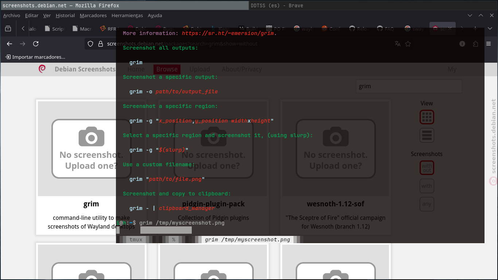
Task: Click 'Screenshot all outputs:' terminal line
Action: tap(160, 48)
